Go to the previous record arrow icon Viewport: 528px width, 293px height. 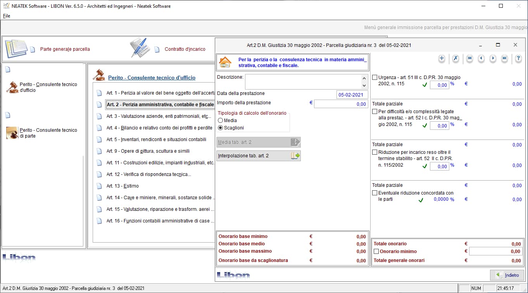click(481, 59)
